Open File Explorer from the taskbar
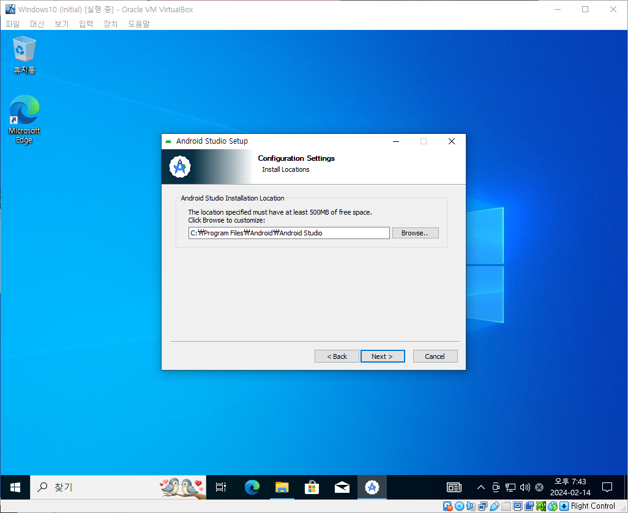Image resolution: width=628 pixels, height=513 pixels. (282, 487)
